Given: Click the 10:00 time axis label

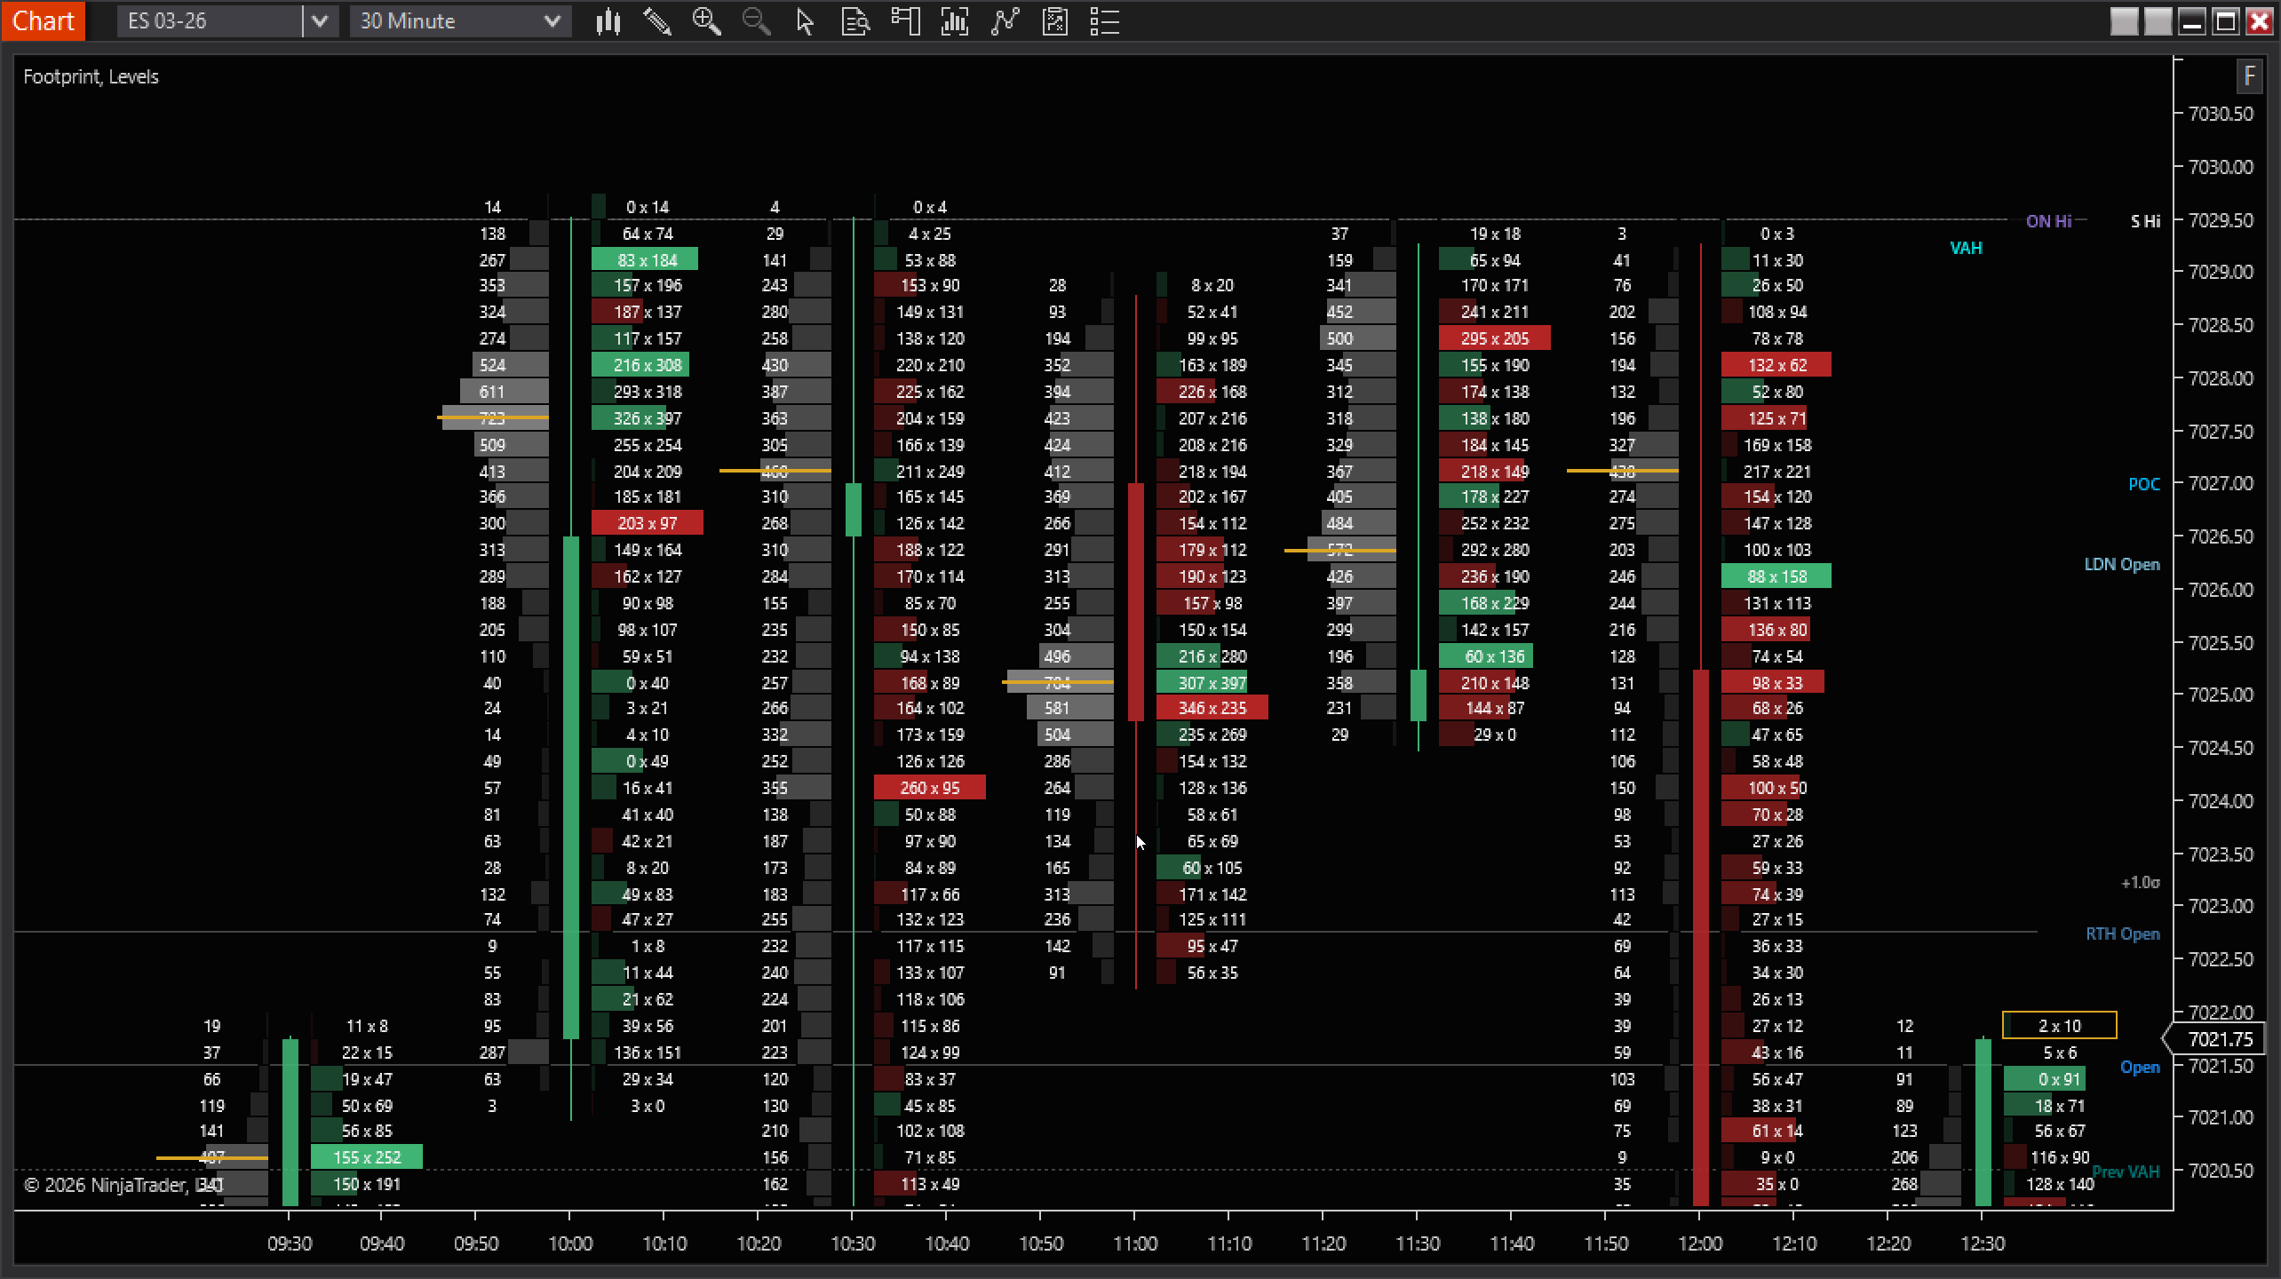Looking at the screenshot, I should (570, 1243).
